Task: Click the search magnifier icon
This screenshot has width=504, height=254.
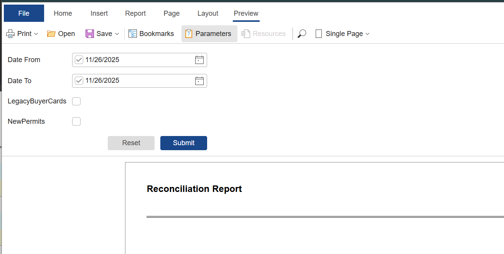Action: pos(301,33)
